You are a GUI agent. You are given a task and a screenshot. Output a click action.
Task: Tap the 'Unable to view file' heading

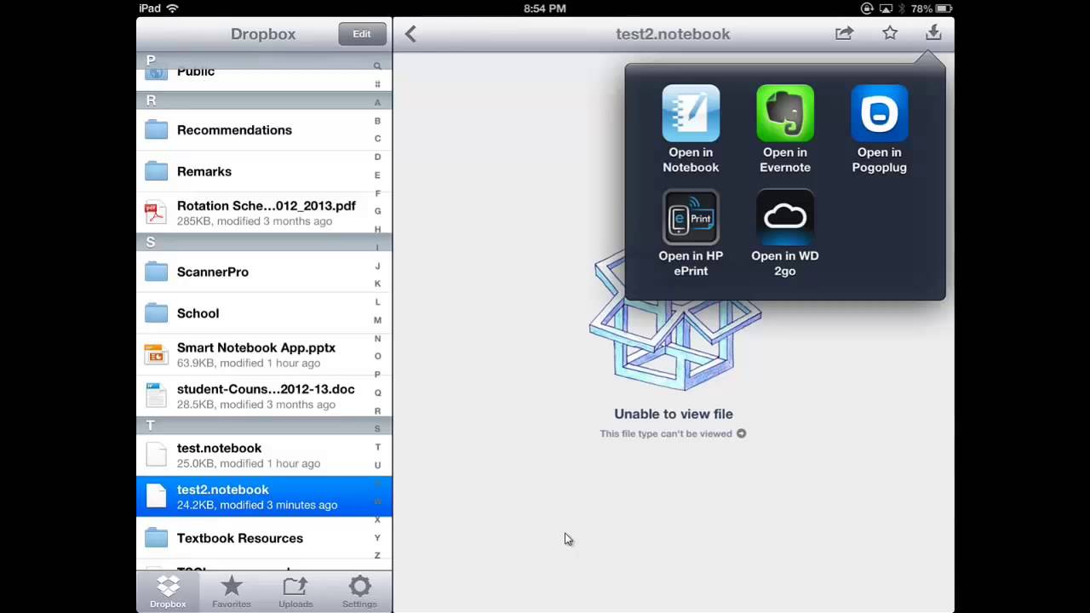click(x=674, y=414)
